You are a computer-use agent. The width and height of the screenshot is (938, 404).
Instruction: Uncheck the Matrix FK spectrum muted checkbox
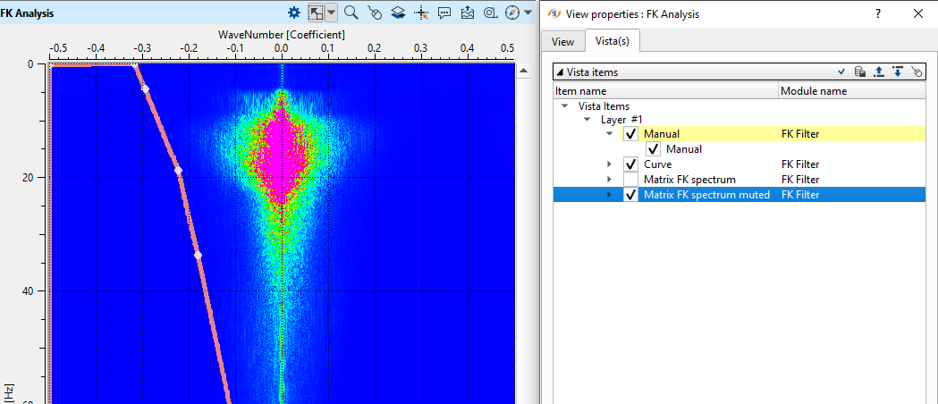(x=631, y=195)
